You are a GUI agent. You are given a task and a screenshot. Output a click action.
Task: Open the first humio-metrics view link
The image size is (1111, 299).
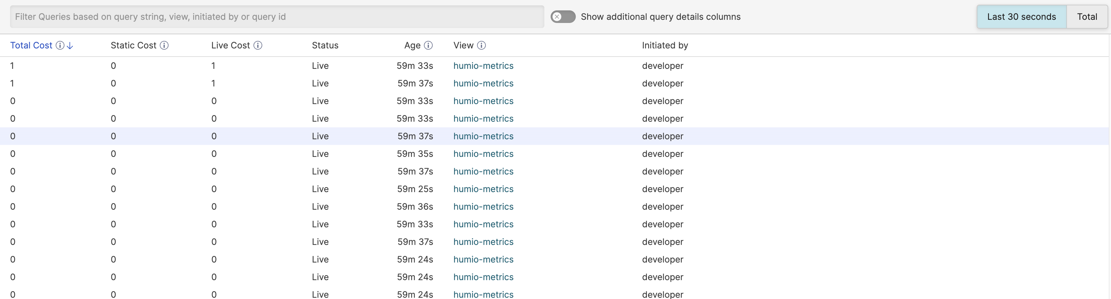[483, 66]
